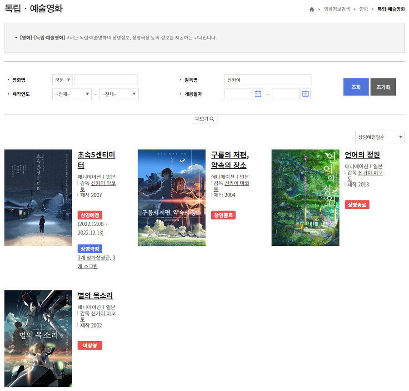Image resolution: width=409 pixels, height=391 pixels.
Task: Expand the 제작연도 end year dropdown
Action: click(x=119, y=94)
